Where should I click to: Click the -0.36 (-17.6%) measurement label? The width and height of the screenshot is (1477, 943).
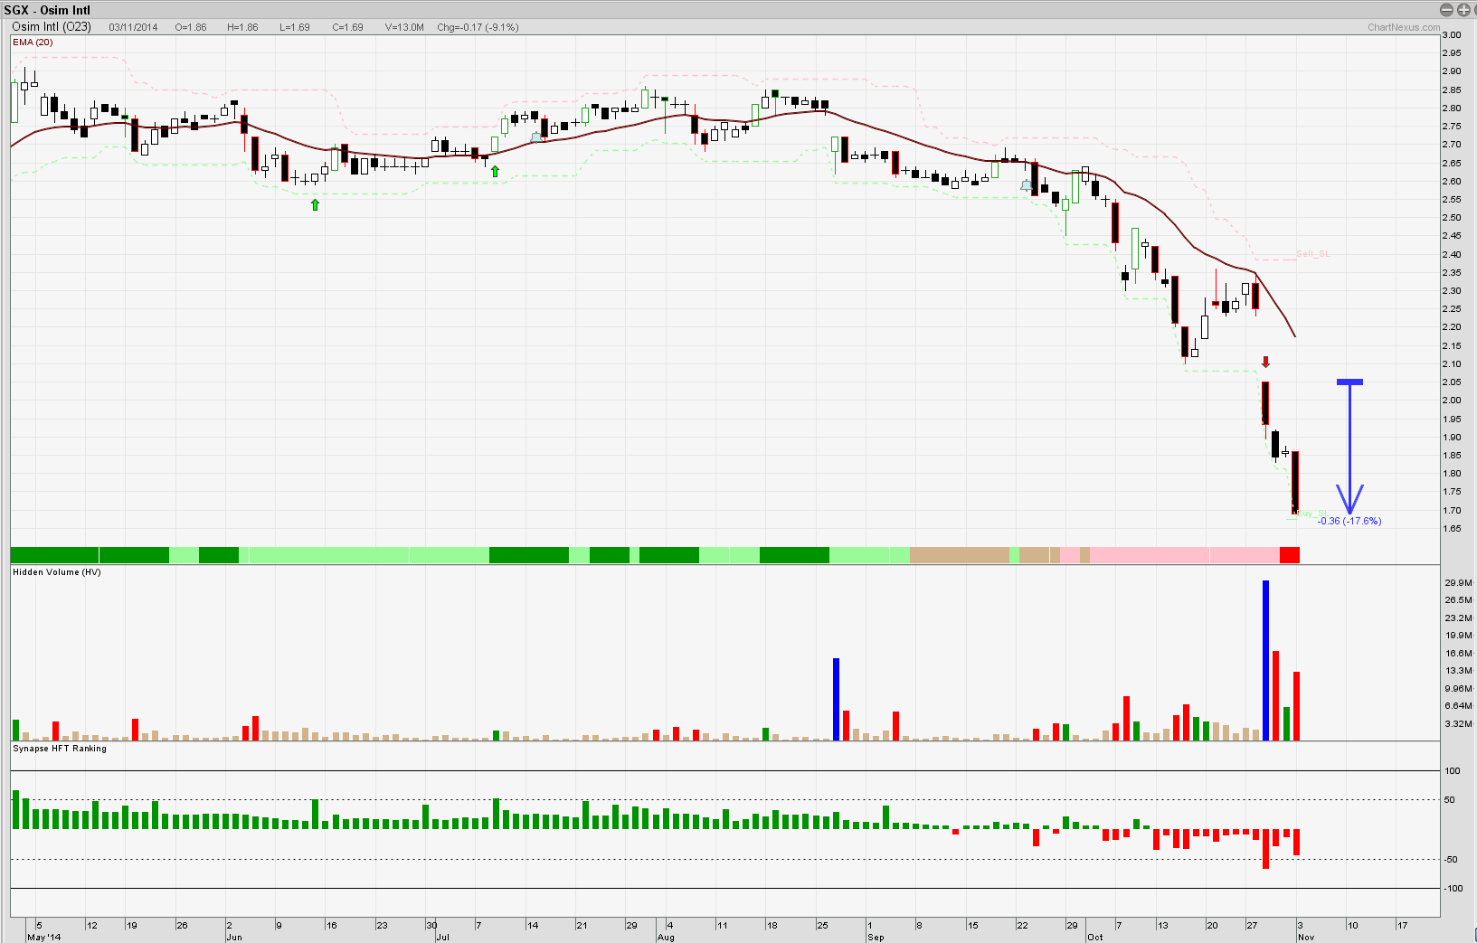pyautogui.click(x=1349, y=522)
